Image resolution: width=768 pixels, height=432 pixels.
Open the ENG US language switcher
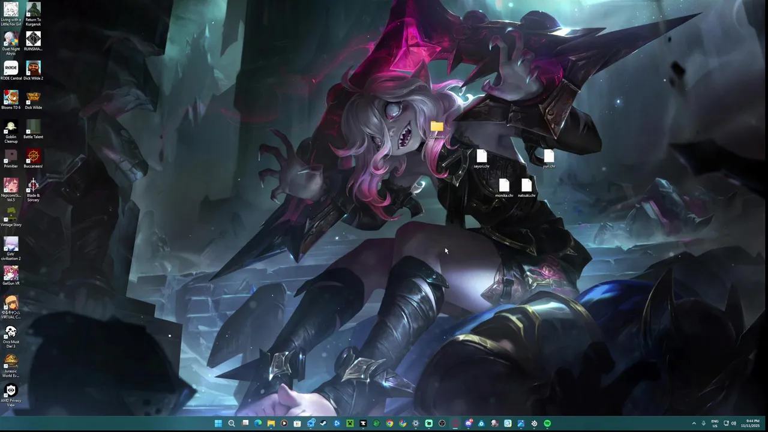pos(715,424)
